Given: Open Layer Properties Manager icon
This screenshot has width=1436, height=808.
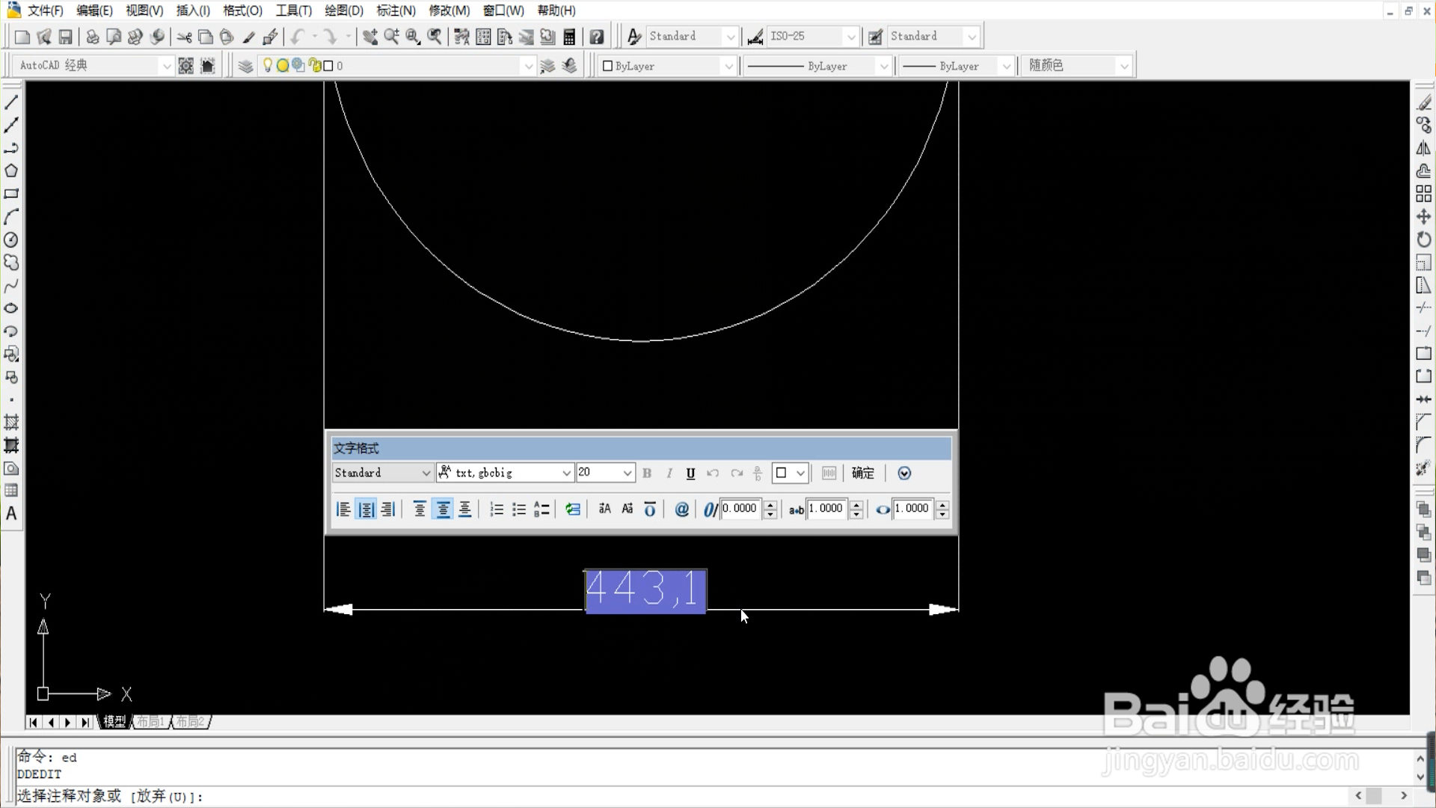Looking at the screenshot, I should (245, 66).
